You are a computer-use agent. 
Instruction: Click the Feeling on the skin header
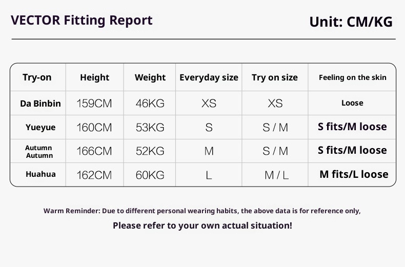(352, 77)
